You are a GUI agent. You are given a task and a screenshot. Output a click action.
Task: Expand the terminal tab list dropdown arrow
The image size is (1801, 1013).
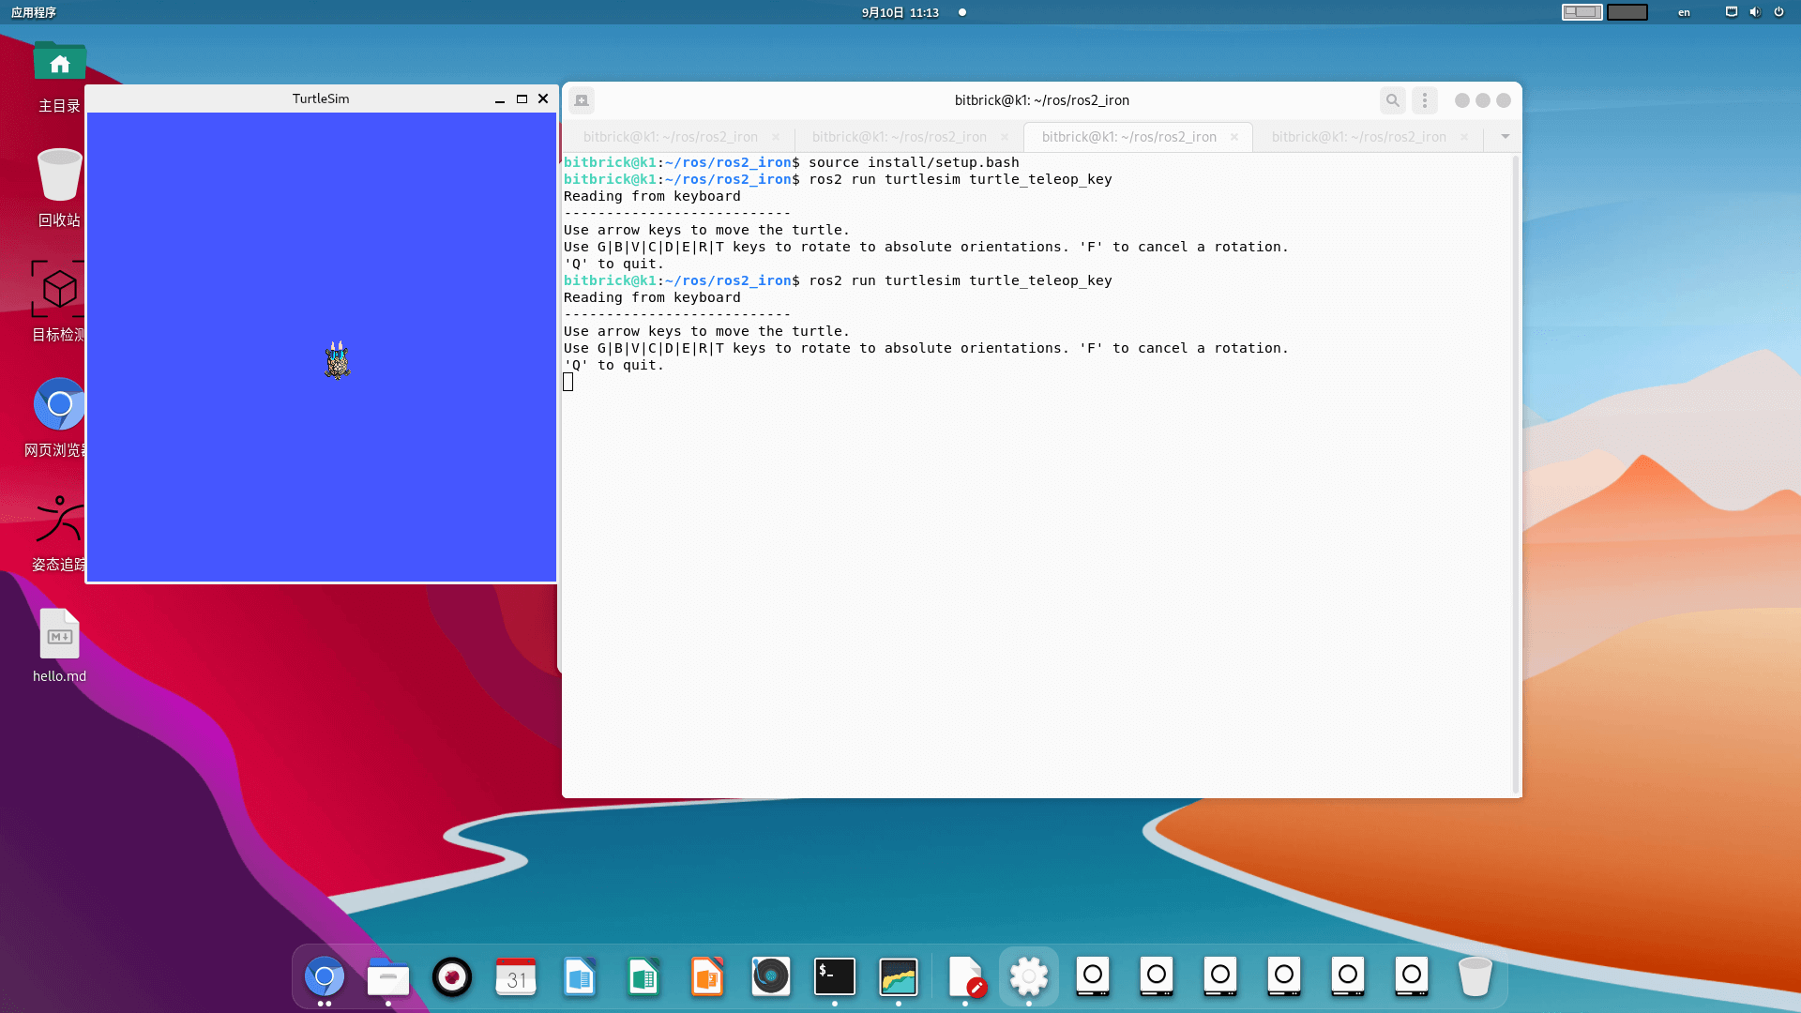[1506, 137]
